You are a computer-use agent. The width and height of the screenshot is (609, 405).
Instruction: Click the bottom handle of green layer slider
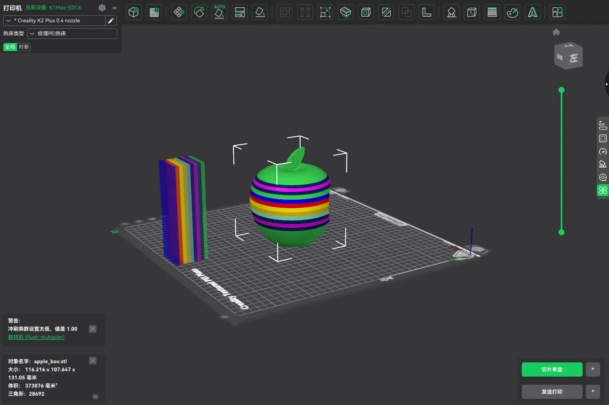(562, 233)
